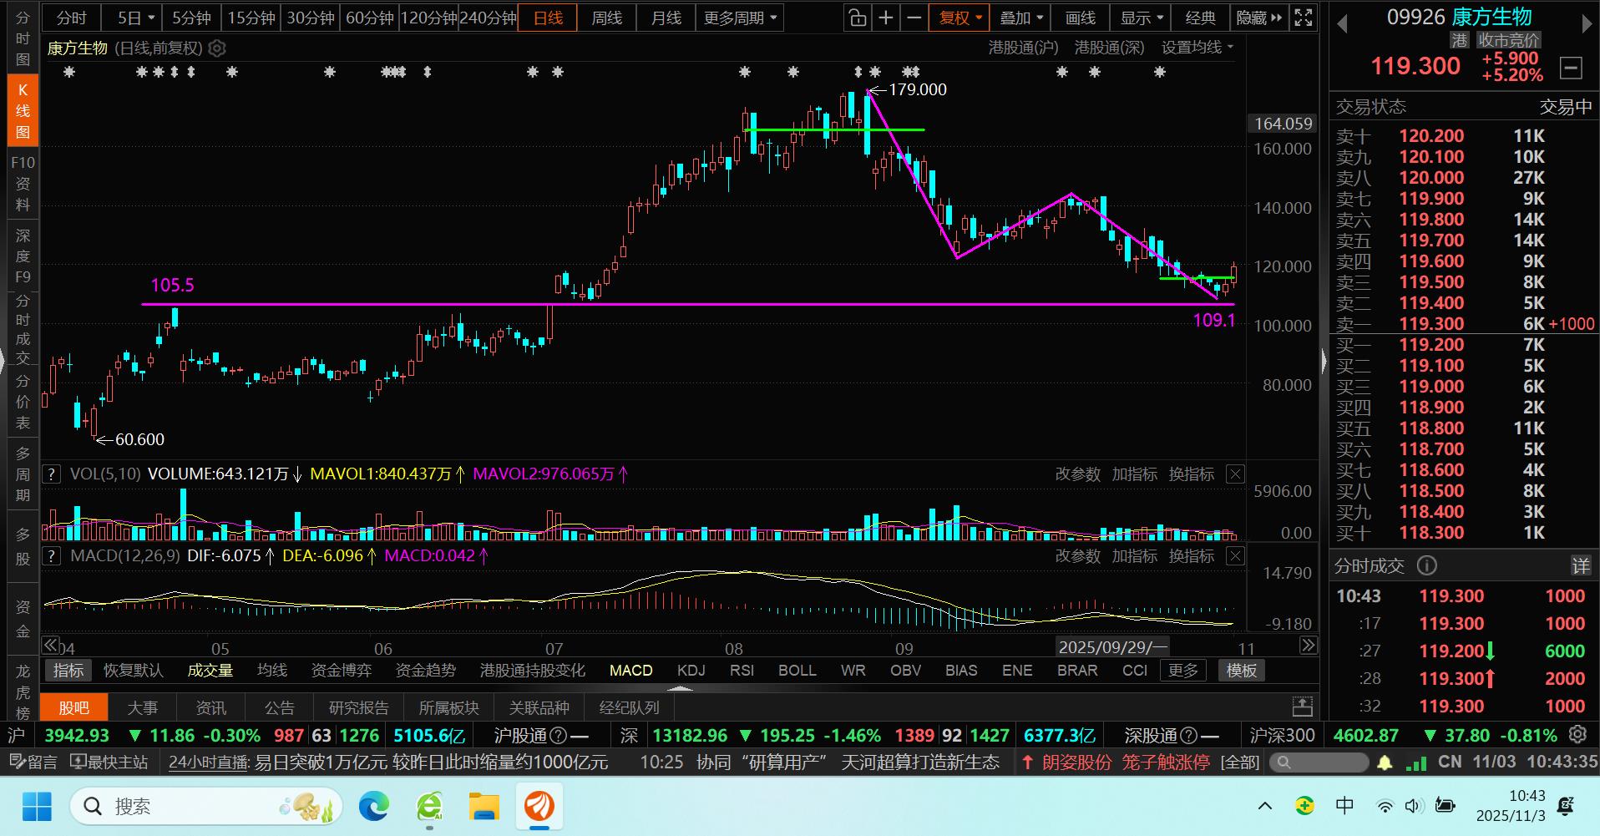Open 24小时直播 news link
Image resolution: width=1600 pixels, height=836 pixels.
[x=209, y=763]
